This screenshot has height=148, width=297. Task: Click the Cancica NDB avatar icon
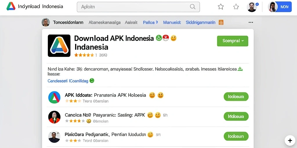click(x=54, y=117)
